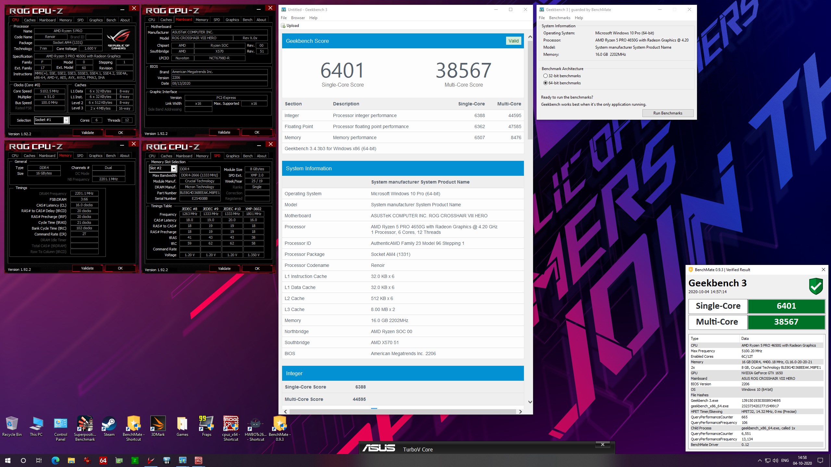Click OK in the CPU-Z Mainboard window
The height and width of the screenshot is (467, 831).
pos(257,132)
